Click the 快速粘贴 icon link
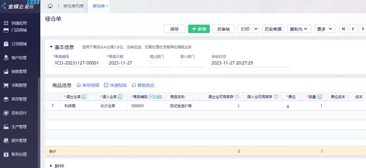Viewport: 366px width, 168px height. point(115,85)
